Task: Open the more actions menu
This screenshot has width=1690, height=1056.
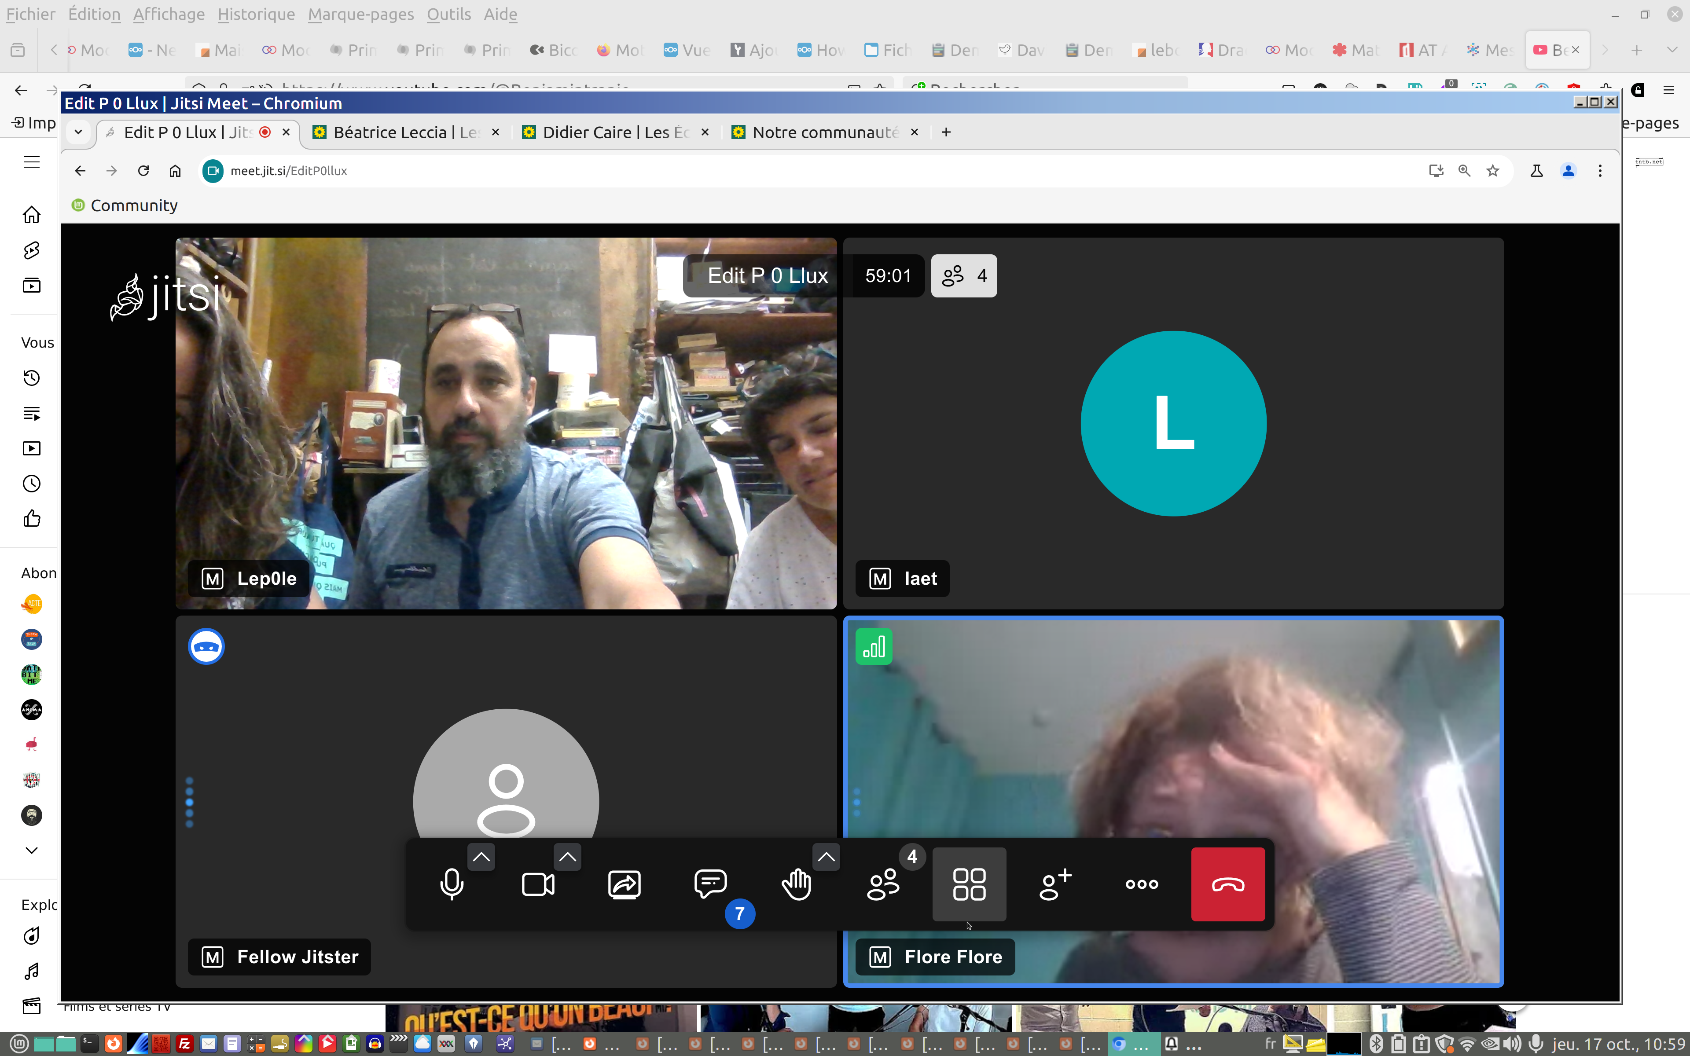Action: (1142, 884)
